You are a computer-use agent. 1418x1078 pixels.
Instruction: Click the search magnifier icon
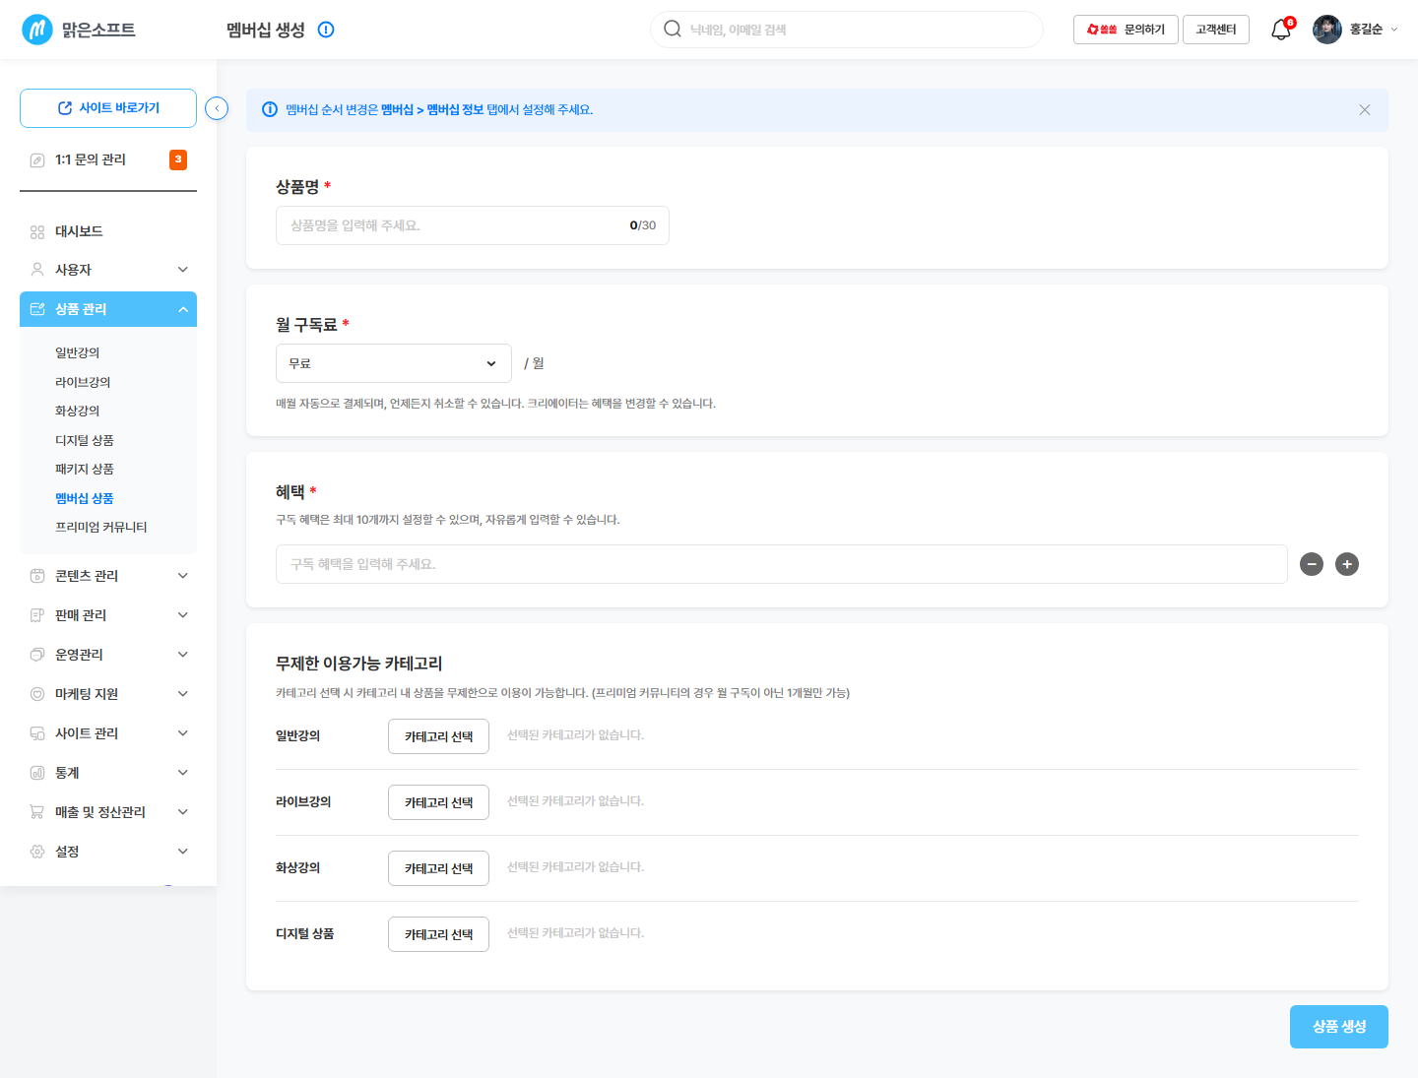[673, 29]
